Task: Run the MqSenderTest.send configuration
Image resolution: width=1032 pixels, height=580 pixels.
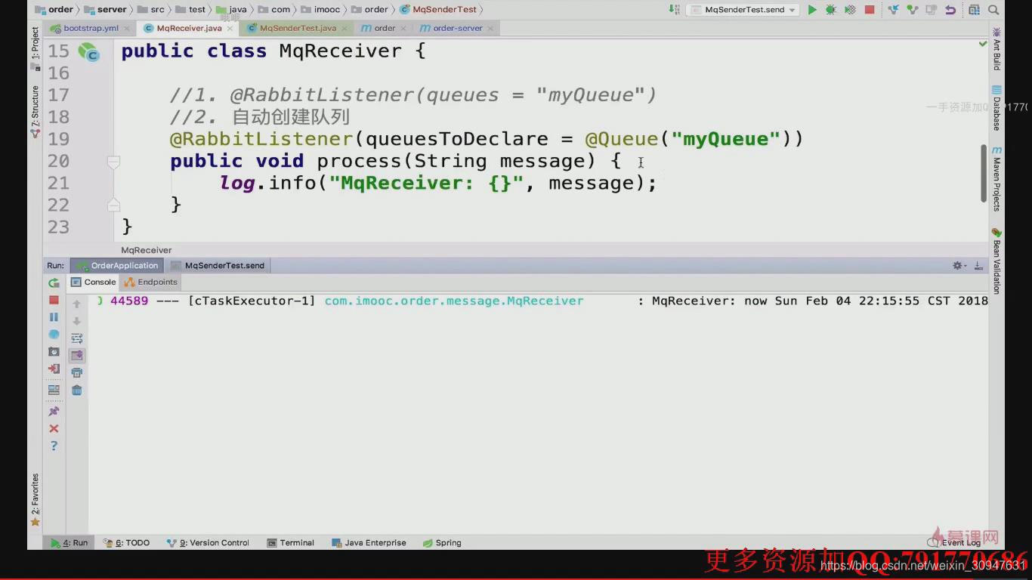Action: pyautogui.click(x=812, y=10)
